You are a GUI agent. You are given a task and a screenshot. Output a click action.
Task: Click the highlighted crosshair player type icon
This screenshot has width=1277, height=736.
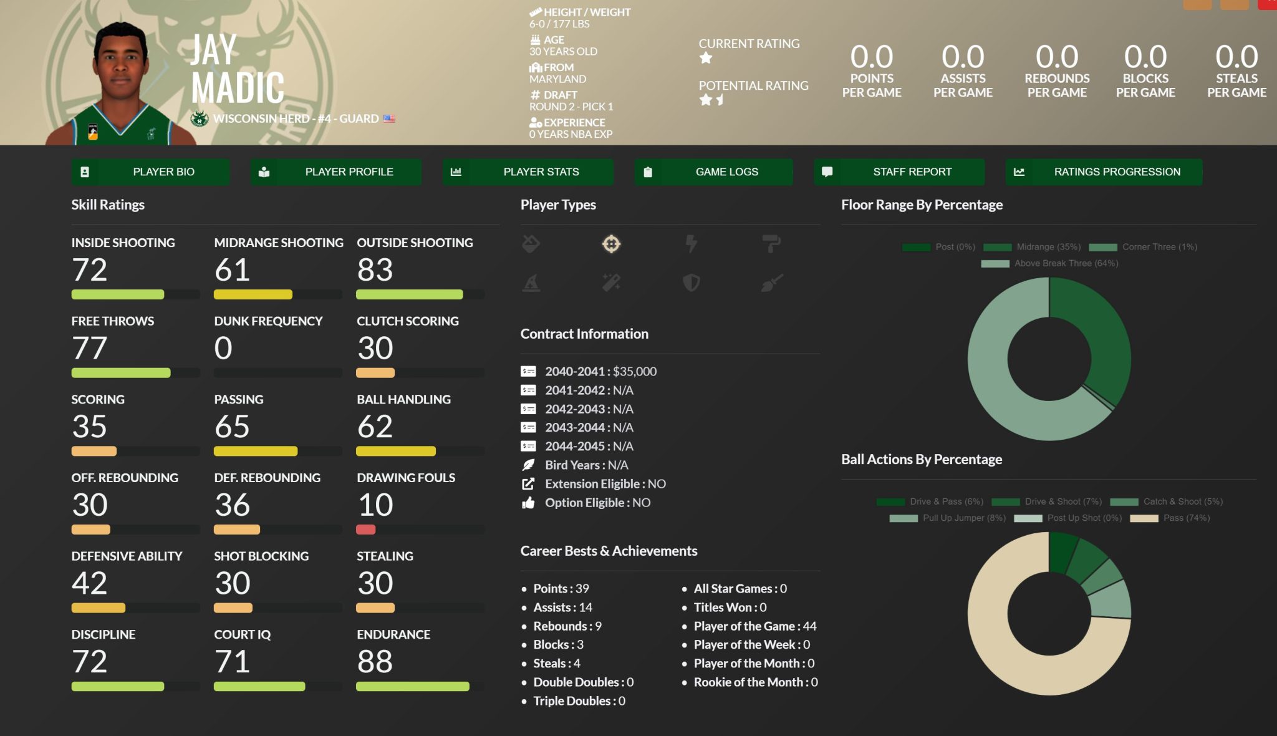pyautogui.click(x=611, y=244)
